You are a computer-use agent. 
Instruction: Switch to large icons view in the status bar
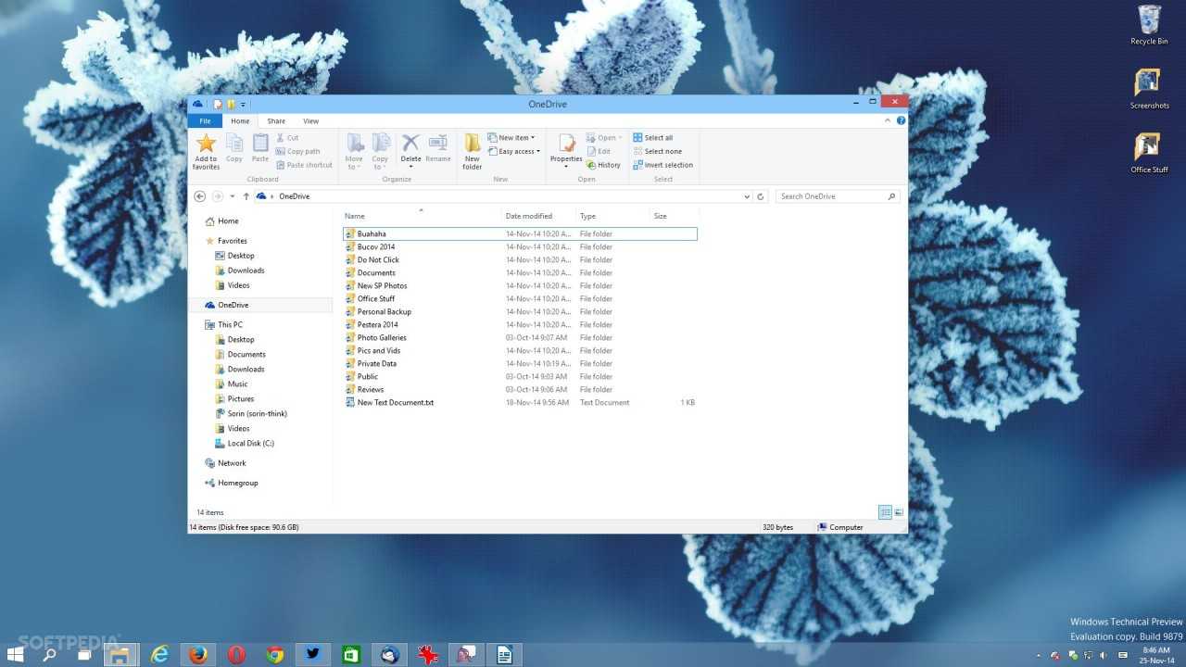point(899,512)
